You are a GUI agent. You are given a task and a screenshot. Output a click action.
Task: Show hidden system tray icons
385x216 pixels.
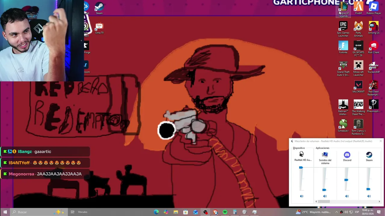pyautogui.click(x=337, y=212)
